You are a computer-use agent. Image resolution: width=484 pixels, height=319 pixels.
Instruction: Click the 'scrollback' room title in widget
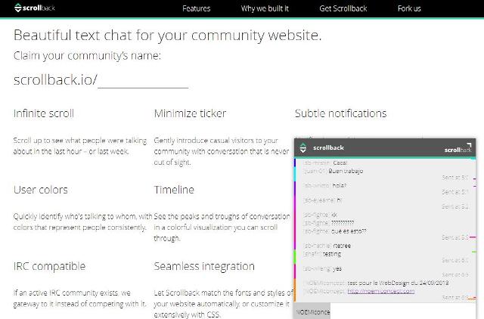click(x=328, y=147)
